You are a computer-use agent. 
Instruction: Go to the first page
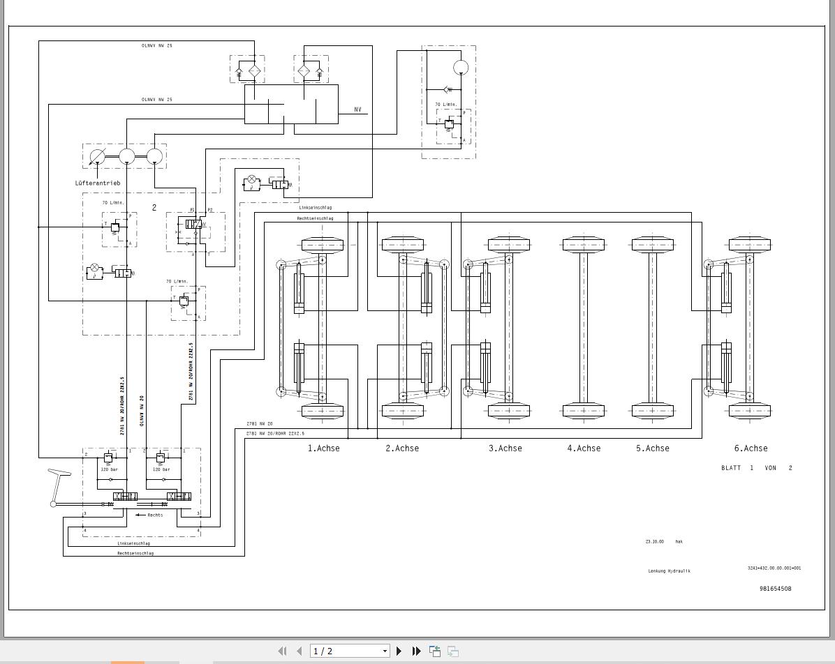pyautogui.click(x=282, y=651)
